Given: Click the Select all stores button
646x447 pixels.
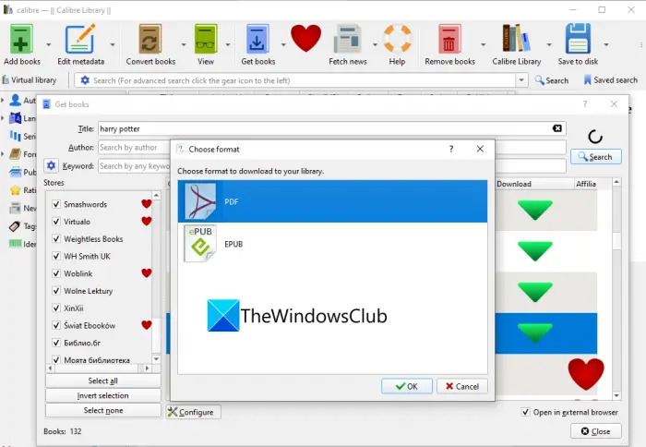Looking at the screenshot, I should 103,381.
